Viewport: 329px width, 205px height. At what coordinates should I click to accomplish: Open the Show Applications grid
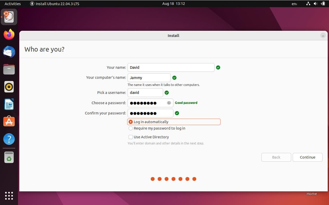9,196
